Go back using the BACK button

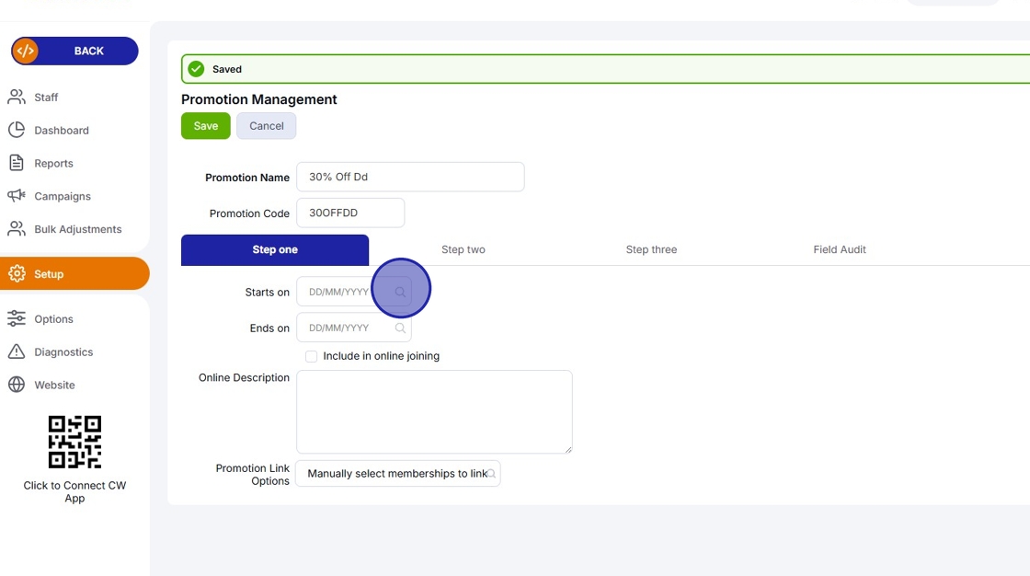point(74,51)
